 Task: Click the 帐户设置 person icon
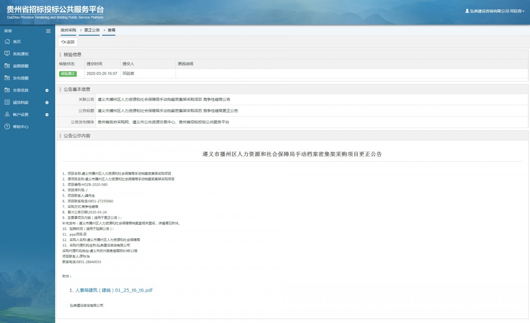[x=7, y=114]
